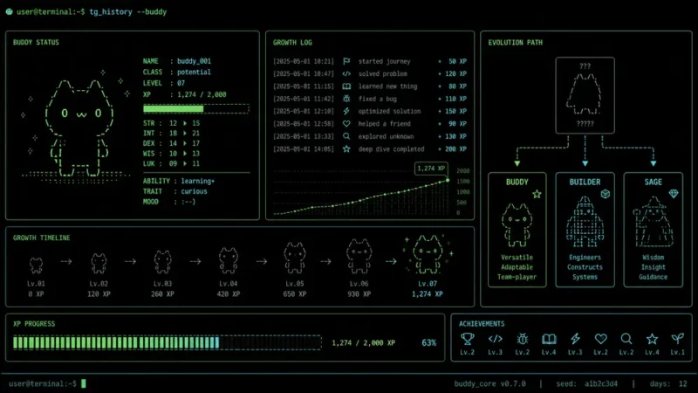This screenshot has height=393, width=698.
Task: Click the large buddy cat ASCII avatar
Action: point(78,128)
